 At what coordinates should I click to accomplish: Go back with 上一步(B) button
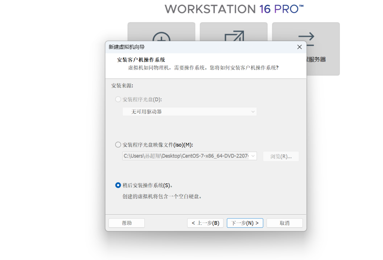pyautogui.click(x=205, y=223)
